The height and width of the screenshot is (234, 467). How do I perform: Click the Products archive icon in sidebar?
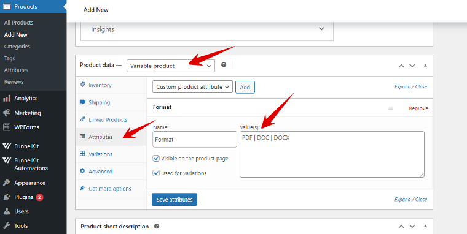point(7,6)
